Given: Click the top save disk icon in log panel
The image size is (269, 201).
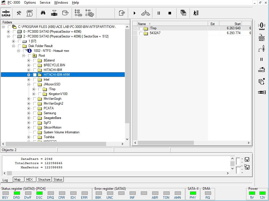Looking at the screenshot, I should click(x=246, y=160).
